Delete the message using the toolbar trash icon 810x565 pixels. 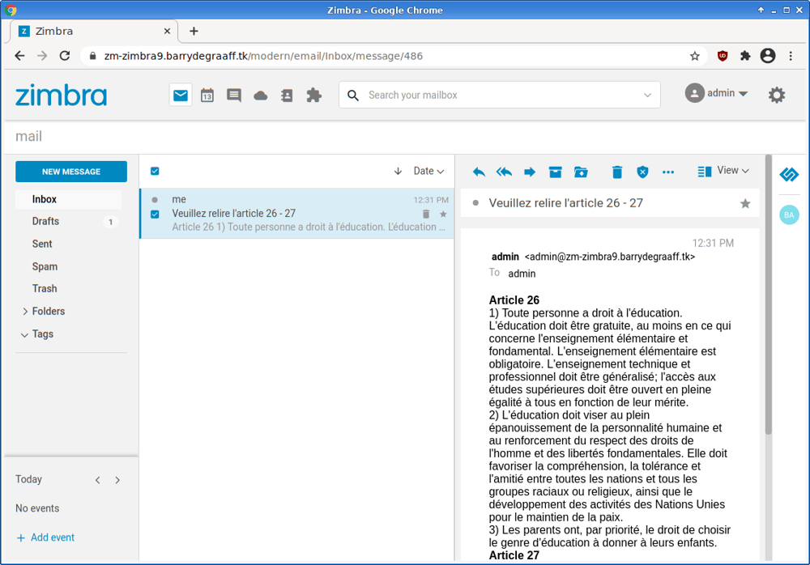616,172
